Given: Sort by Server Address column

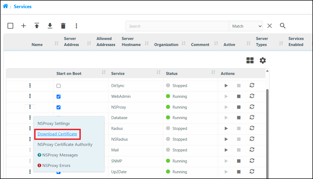Looking at the screenshot, I should [89, 43].
